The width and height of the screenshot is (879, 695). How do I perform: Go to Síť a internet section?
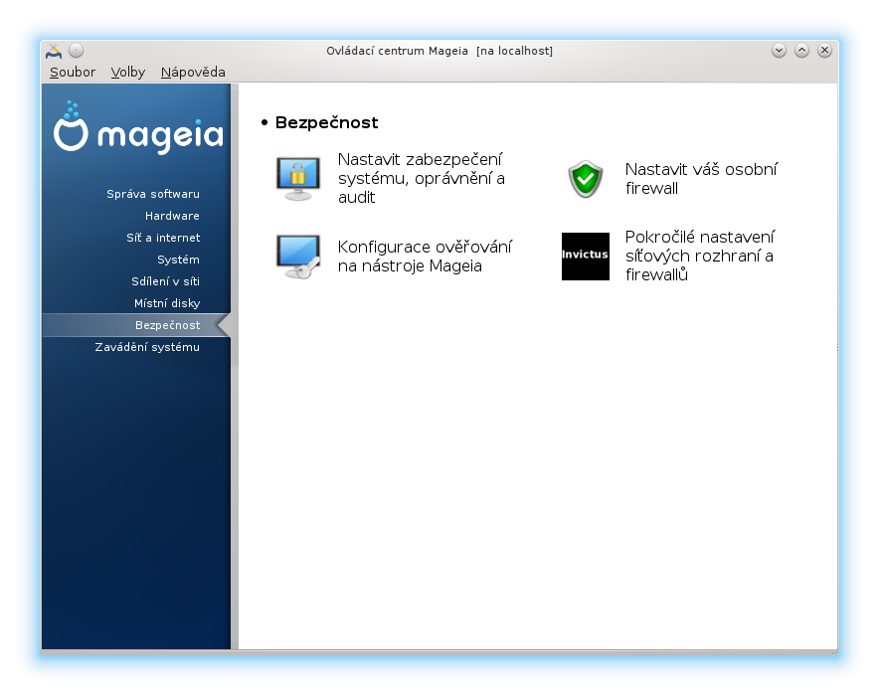click(163, 238)
